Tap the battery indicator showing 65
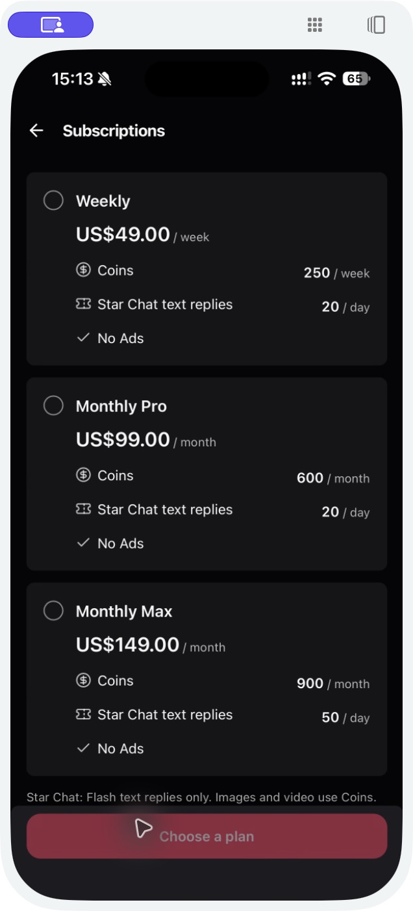 tap(357, 79)
